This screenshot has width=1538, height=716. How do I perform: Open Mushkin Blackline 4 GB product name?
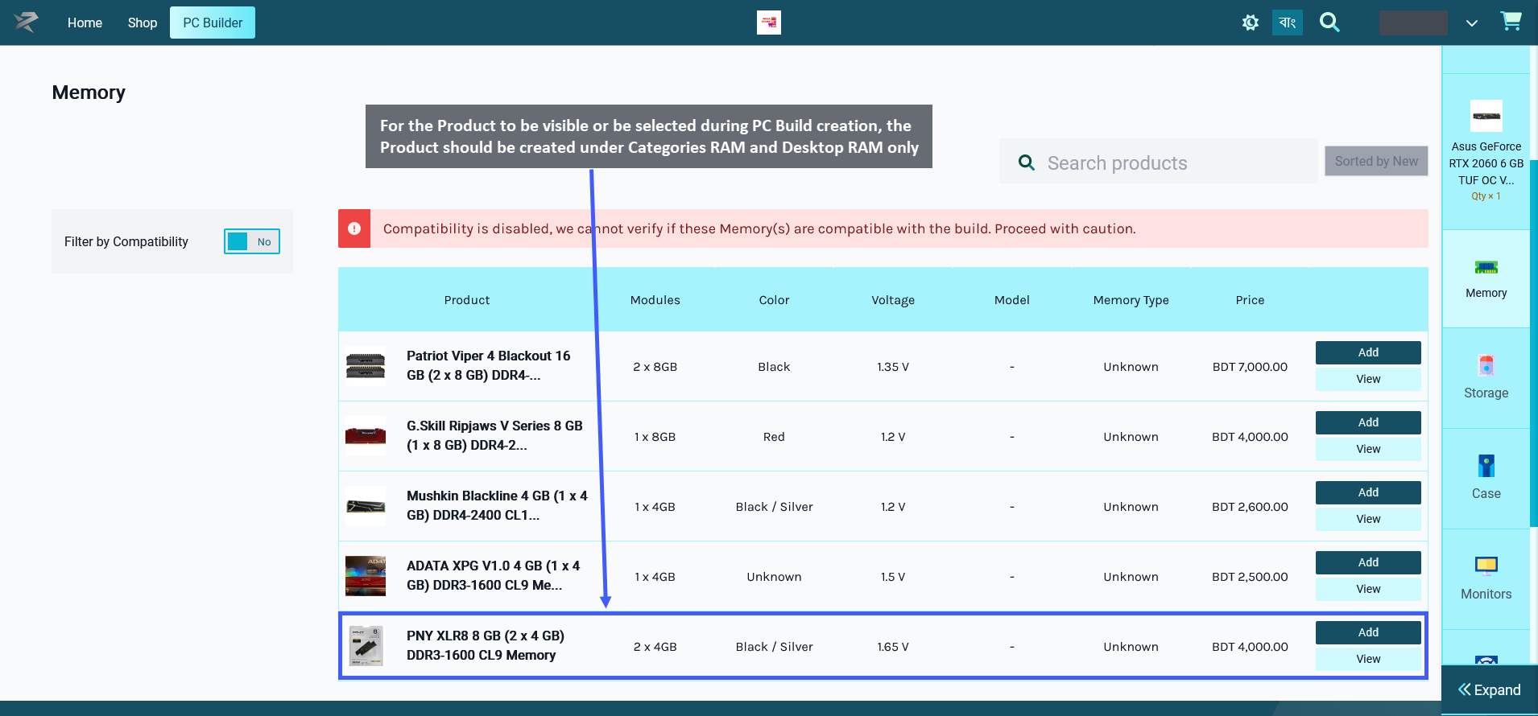click(x=497, y=505)
